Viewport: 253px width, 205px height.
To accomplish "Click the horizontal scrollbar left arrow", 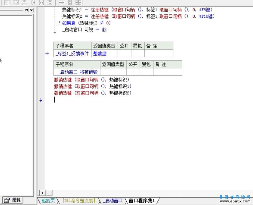I will pyautogui.click(x=42, y=193).
